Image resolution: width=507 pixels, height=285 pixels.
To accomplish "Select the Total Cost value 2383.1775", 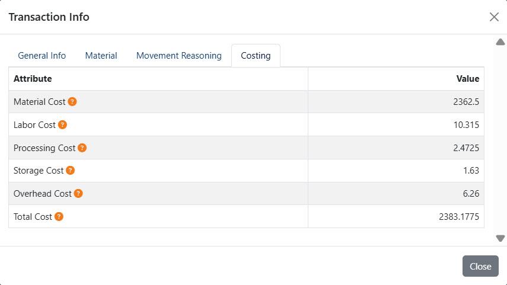I will (x=459, y=216).
